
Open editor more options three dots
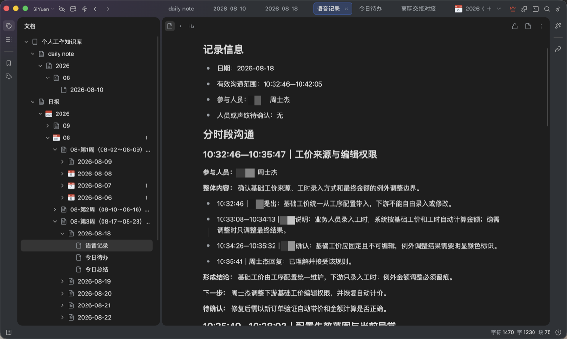541,26
